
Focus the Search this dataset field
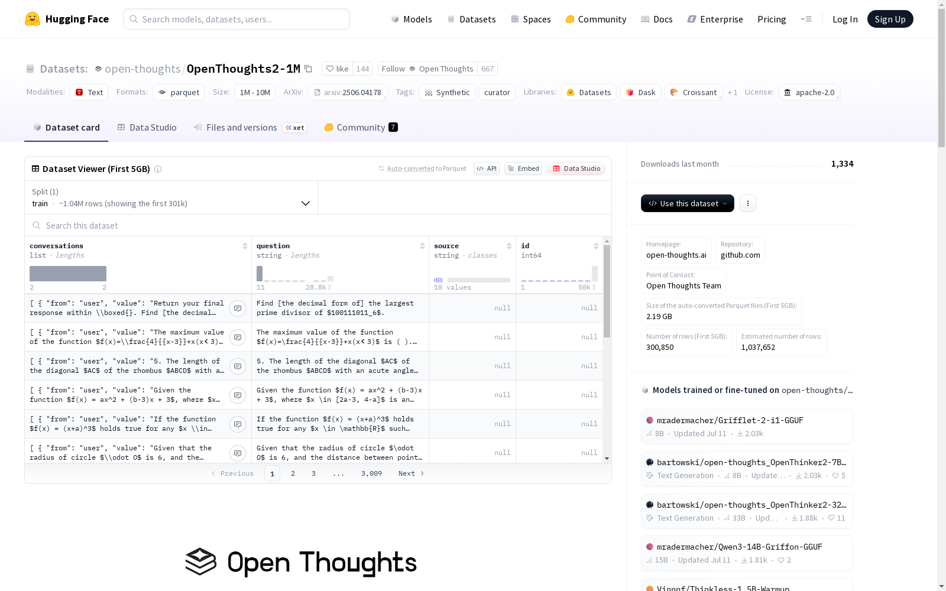click(x=318, y=225)
